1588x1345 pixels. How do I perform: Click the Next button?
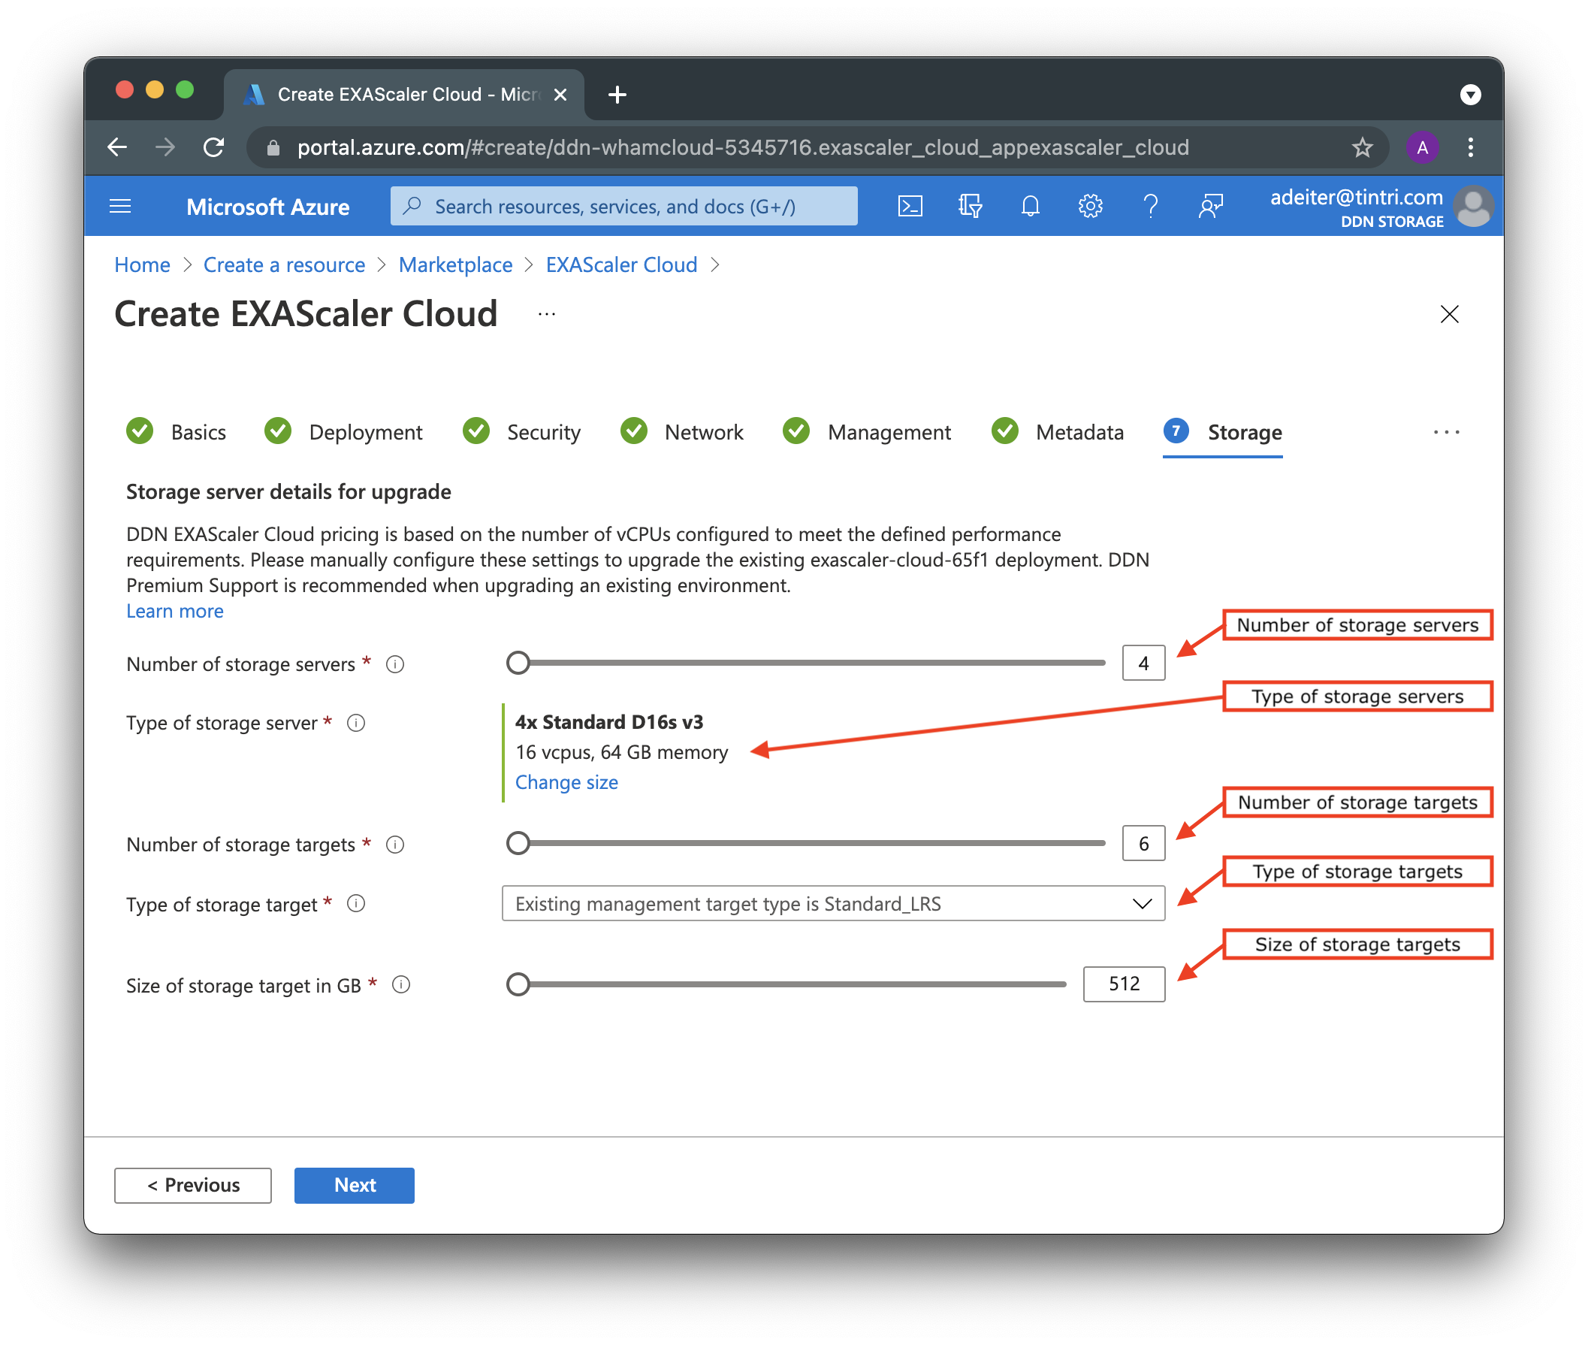355,1186
